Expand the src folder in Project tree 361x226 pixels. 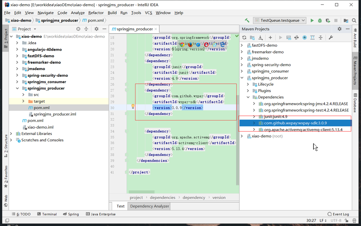click(x=23, y=95)
